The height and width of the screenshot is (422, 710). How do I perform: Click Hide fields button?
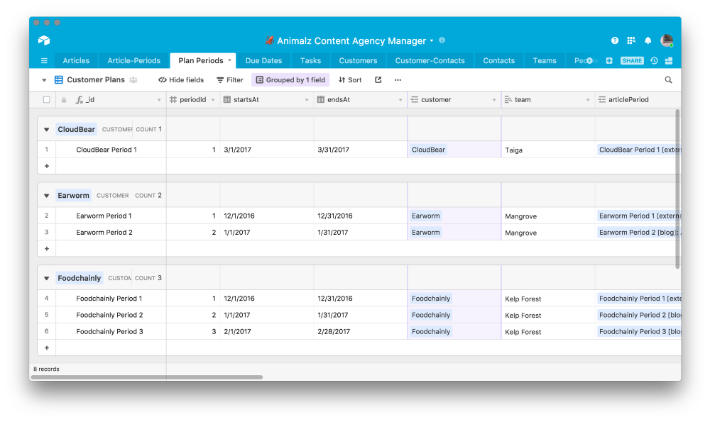point(181,79)
